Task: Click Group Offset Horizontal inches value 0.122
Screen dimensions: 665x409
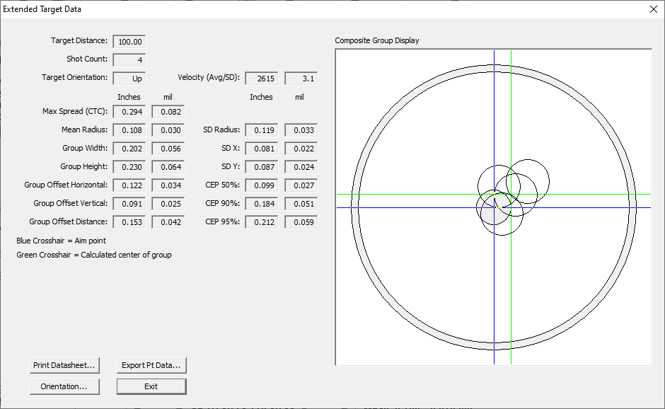Action: pos(129,185)
